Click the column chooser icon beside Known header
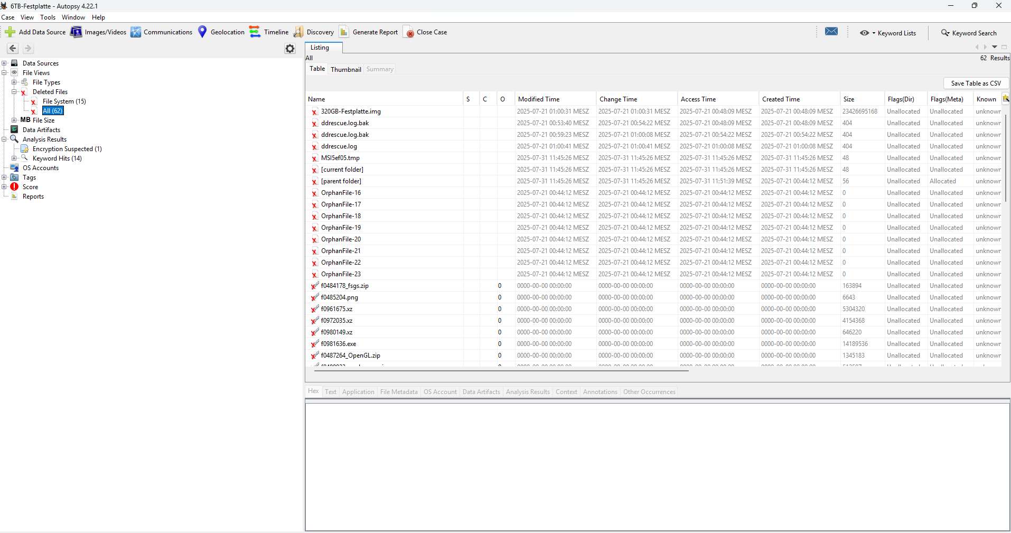Viewport: 1011px width, 533px height. pyautogui.click(x=1006, y=99)
